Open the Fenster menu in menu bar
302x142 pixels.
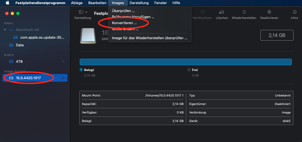160,3
